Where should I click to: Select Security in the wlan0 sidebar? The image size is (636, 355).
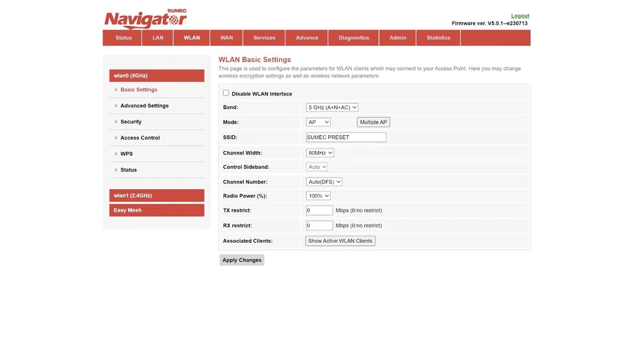(x=131, y=122)
